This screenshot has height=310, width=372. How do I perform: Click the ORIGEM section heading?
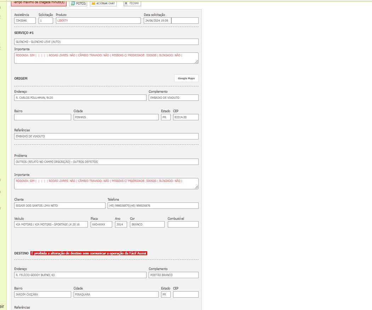pyautogui.click(x=21, y=78)
